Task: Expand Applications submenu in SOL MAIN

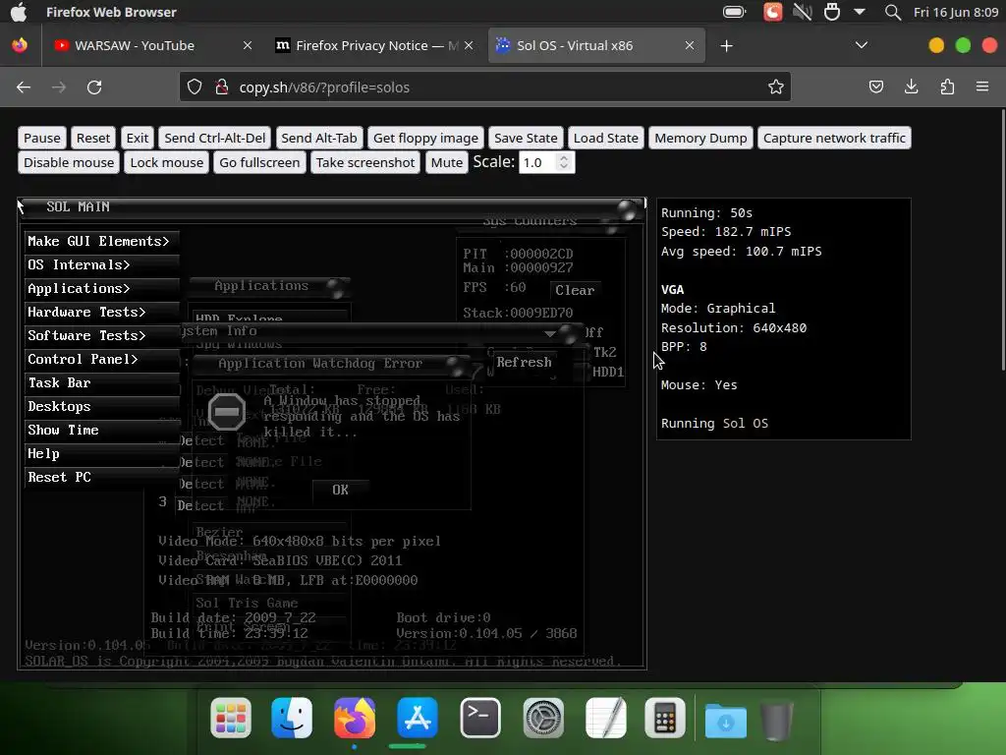Action: tap(102, 289)
